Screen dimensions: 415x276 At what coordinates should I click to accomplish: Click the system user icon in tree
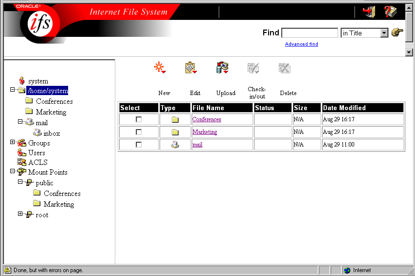(22, 81)
